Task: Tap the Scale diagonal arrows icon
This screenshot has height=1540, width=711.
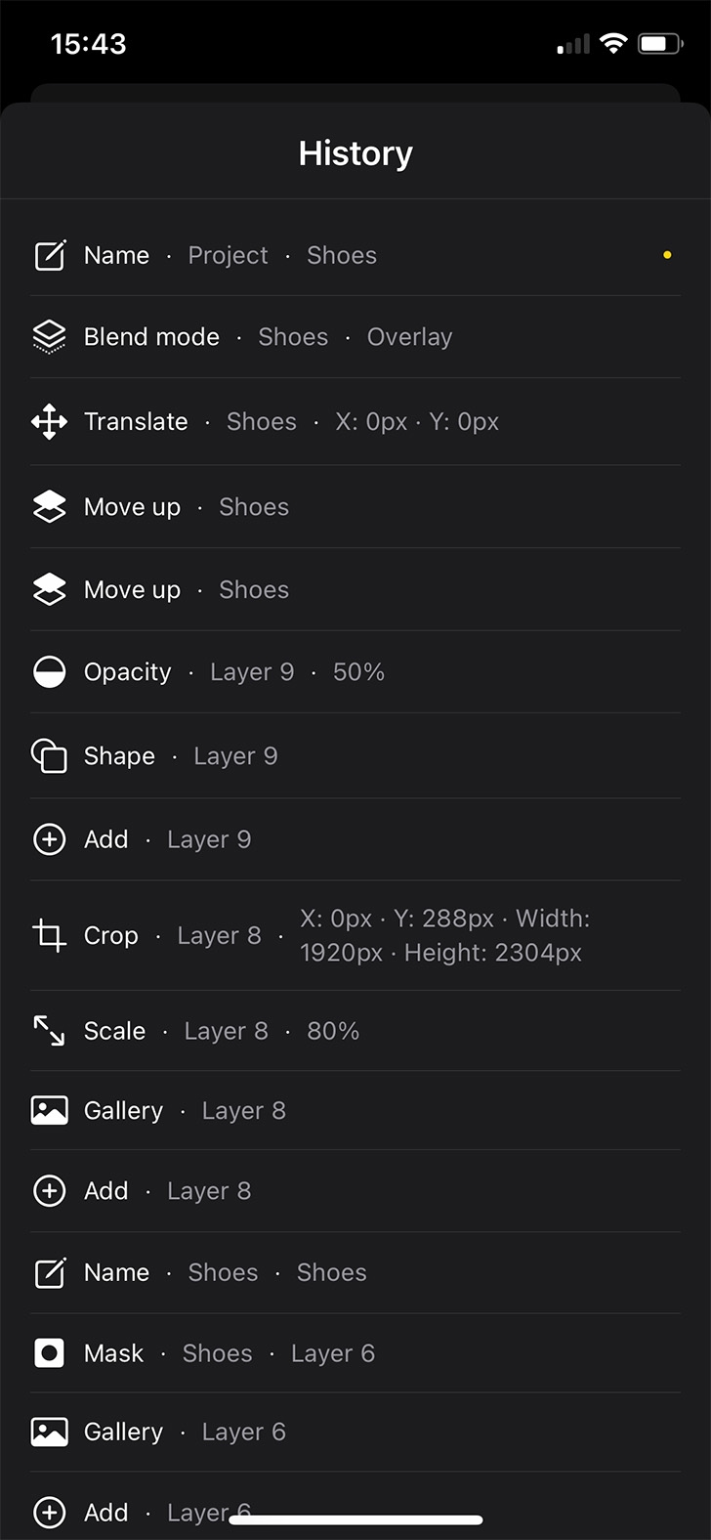Action: 49,1031
